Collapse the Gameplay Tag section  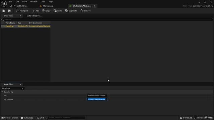click(x=2, y=92)
